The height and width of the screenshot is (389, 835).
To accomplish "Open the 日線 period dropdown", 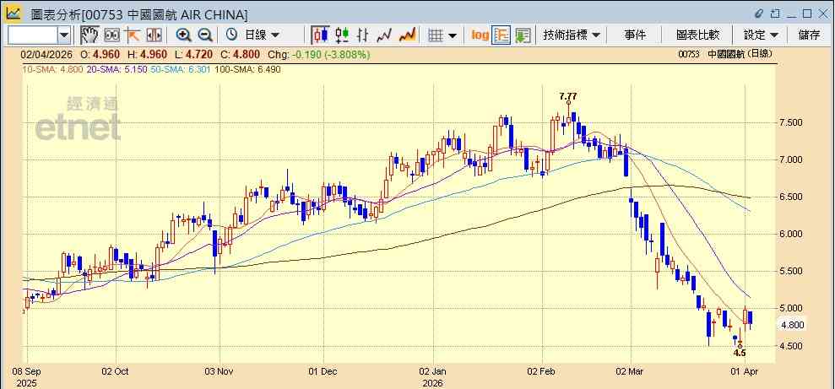I will [x=262, y=35].
